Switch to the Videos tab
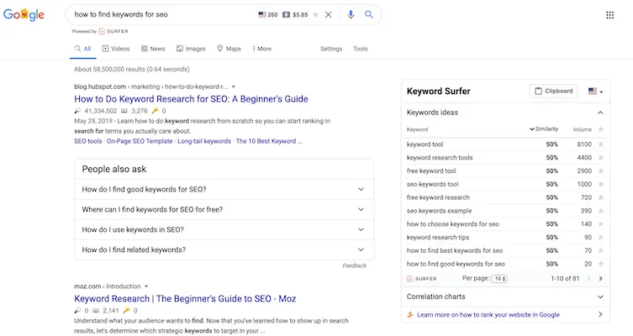Screen dimensions: 633x336 pos(116,49)
